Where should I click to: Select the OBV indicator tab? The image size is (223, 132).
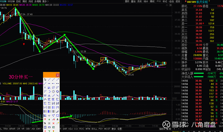(28, 129)
